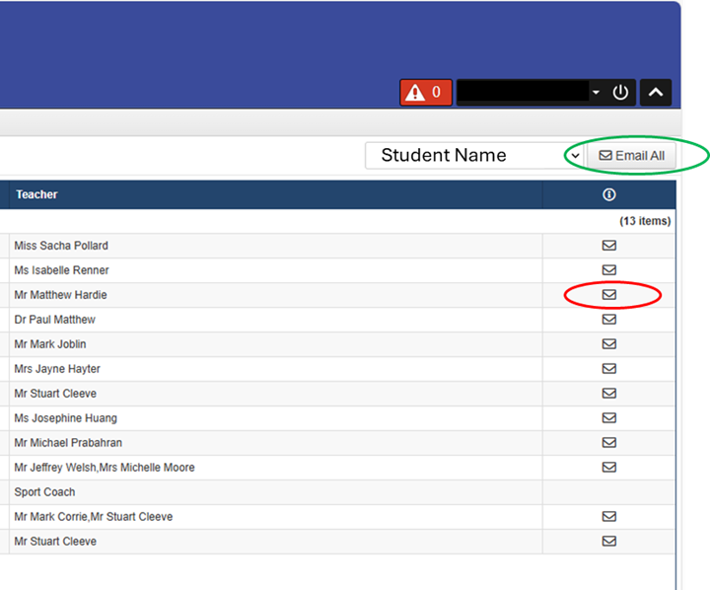This screenshot has width=710, height=590.
Task: Select the Ms Josephine Huang name
Action: [x=66, y=417]
